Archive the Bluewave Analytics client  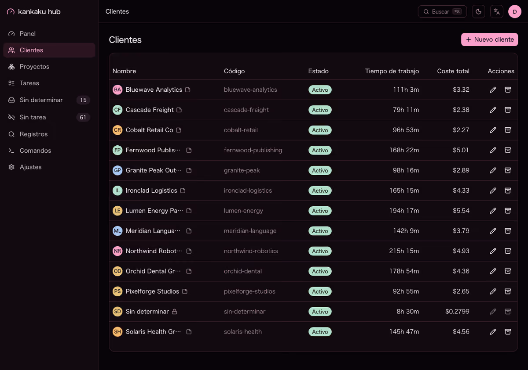pos(508,90)
